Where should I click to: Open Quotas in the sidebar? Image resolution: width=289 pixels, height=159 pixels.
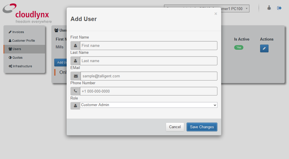point(24,58)
